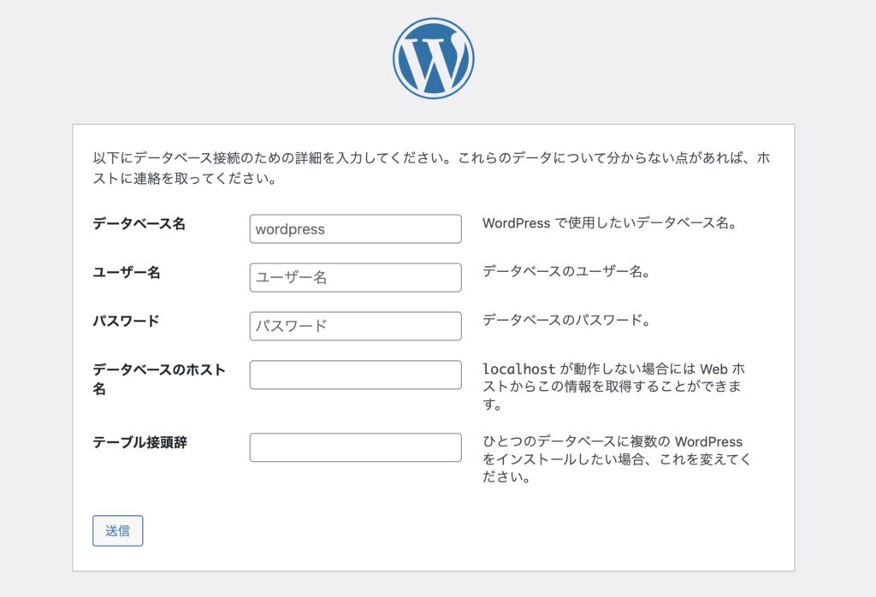
Task: Click the table prefix description mentioning 複数の WordPress
Action: click(x=617, y=459)
